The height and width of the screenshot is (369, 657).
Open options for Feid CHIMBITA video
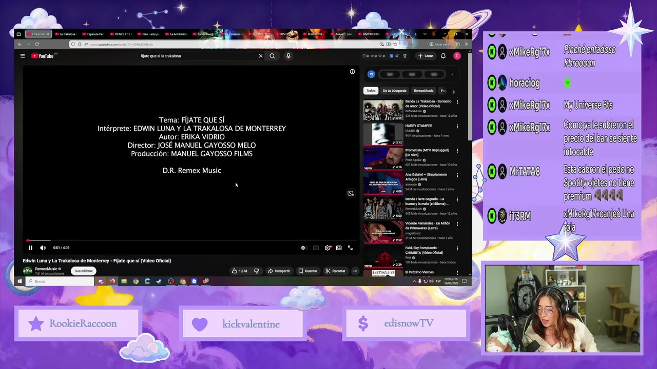[x=457, y=249]
